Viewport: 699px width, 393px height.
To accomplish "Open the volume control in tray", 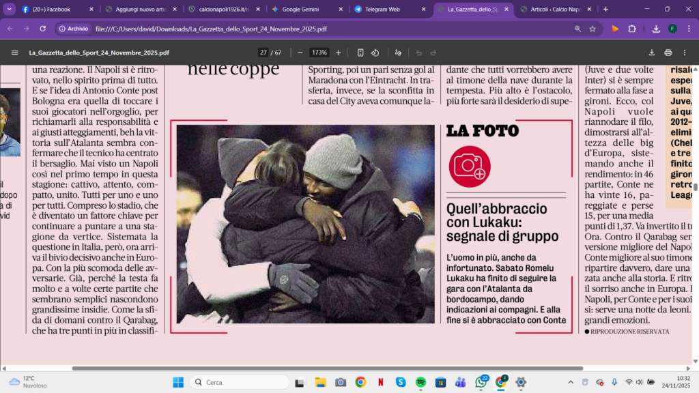I will coord(639,382).
